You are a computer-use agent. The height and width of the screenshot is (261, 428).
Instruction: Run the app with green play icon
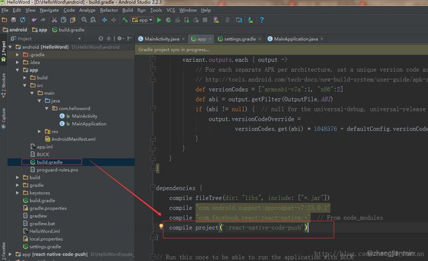tap(159, 20)
